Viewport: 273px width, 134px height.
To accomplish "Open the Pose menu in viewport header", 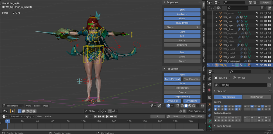I will tap(45, 106).
